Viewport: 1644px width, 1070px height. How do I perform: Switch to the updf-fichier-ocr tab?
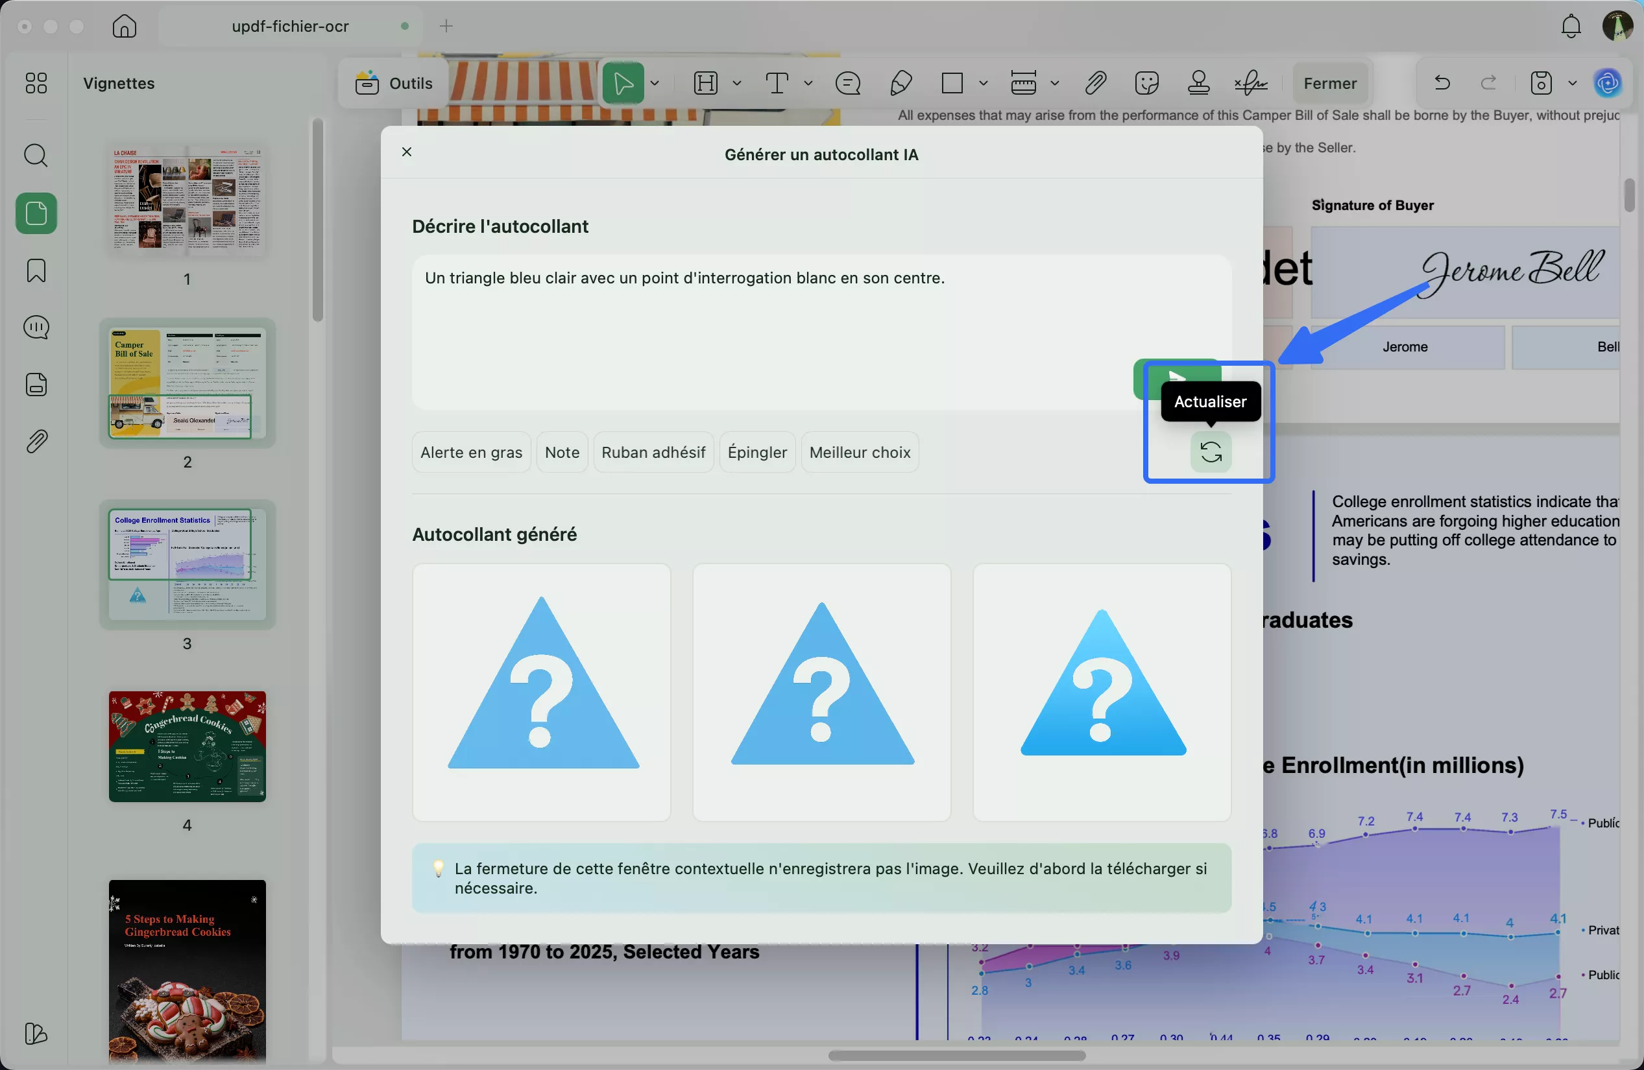click(290, 26)
